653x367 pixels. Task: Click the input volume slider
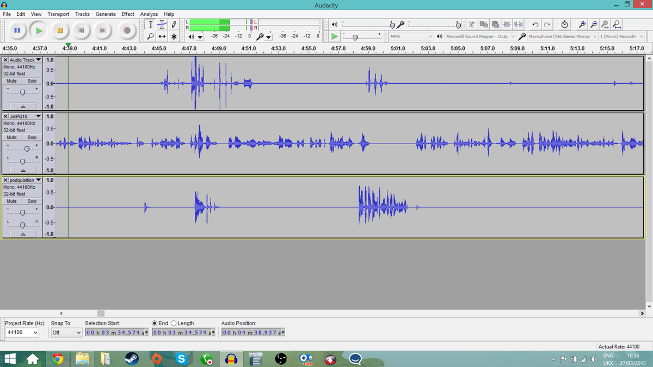click(x=434, y=24)
